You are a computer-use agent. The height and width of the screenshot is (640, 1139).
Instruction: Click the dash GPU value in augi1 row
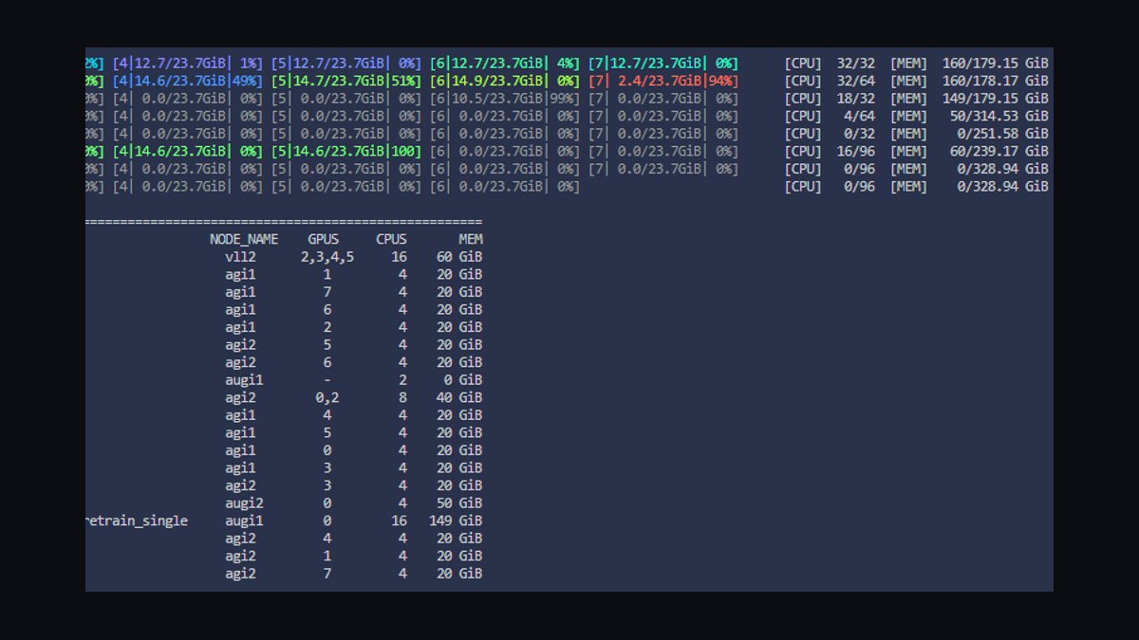327,380
